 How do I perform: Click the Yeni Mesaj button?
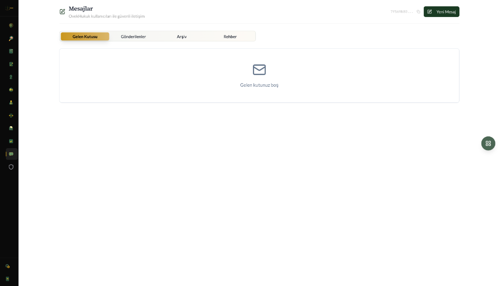441,12
